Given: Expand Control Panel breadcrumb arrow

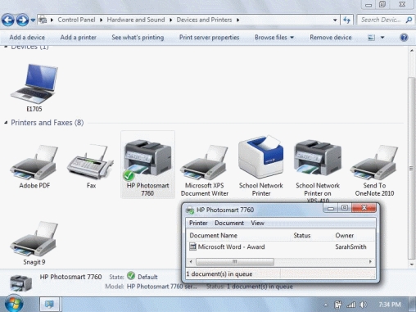Looking at the screenshot, I should coord(101,20).
